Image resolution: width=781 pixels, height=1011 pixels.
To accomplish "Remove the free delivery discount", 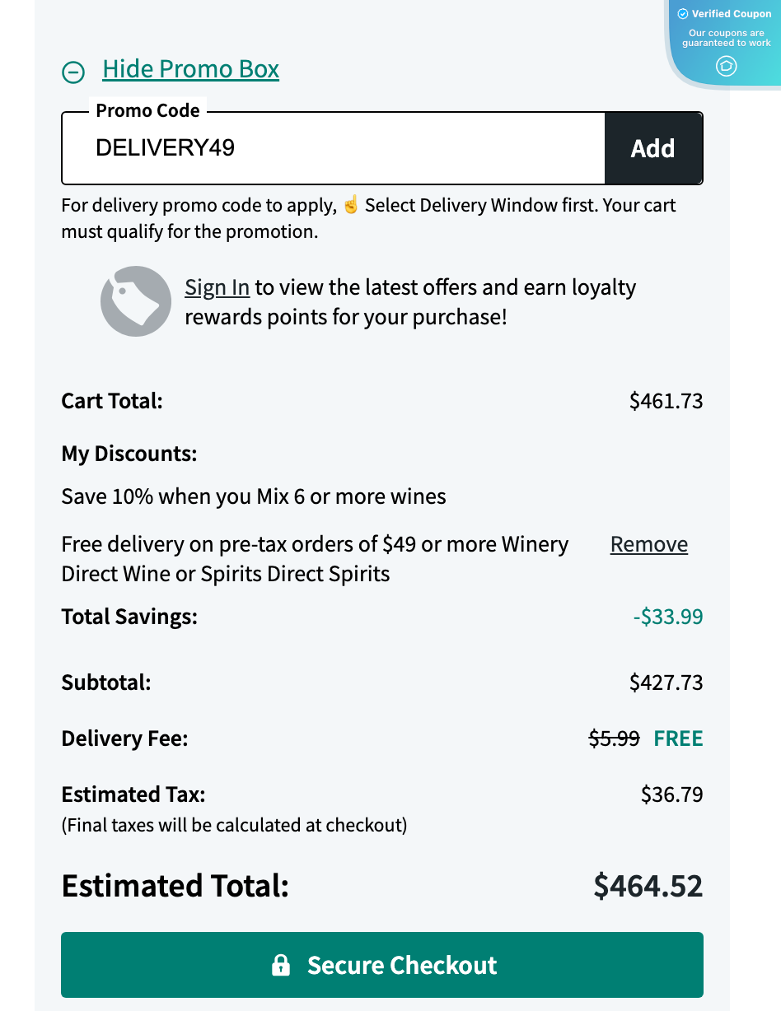I will [x=648, y=544].
